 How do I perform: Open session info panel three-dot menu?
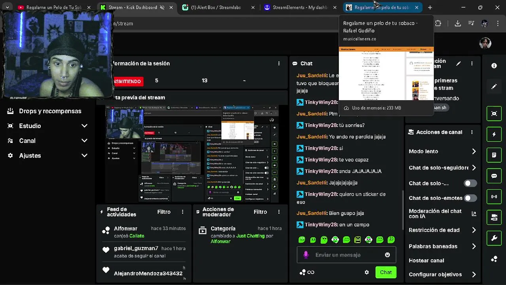pyautogui.click(x=279, y=63)
